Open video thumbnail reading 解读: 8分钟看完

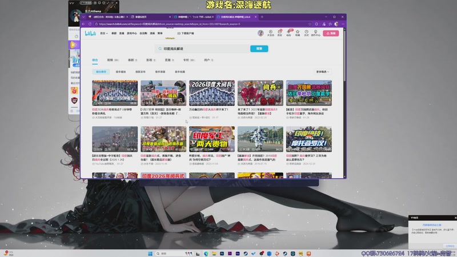click(115, 93)
